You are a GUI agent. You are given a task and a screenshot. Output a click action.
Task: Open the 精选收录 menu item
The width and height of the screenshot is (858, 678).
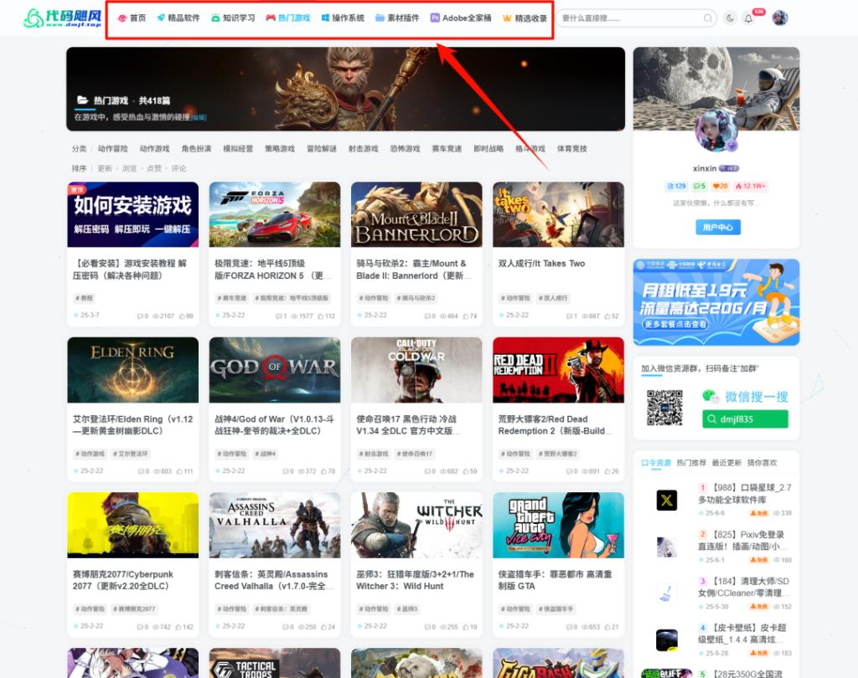525,18
